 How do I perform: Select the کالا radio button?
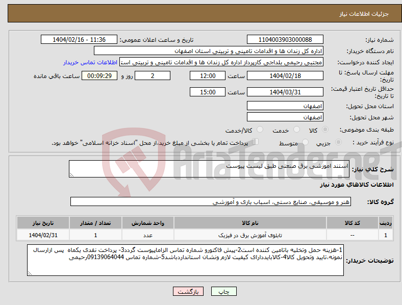click(325, 130)
